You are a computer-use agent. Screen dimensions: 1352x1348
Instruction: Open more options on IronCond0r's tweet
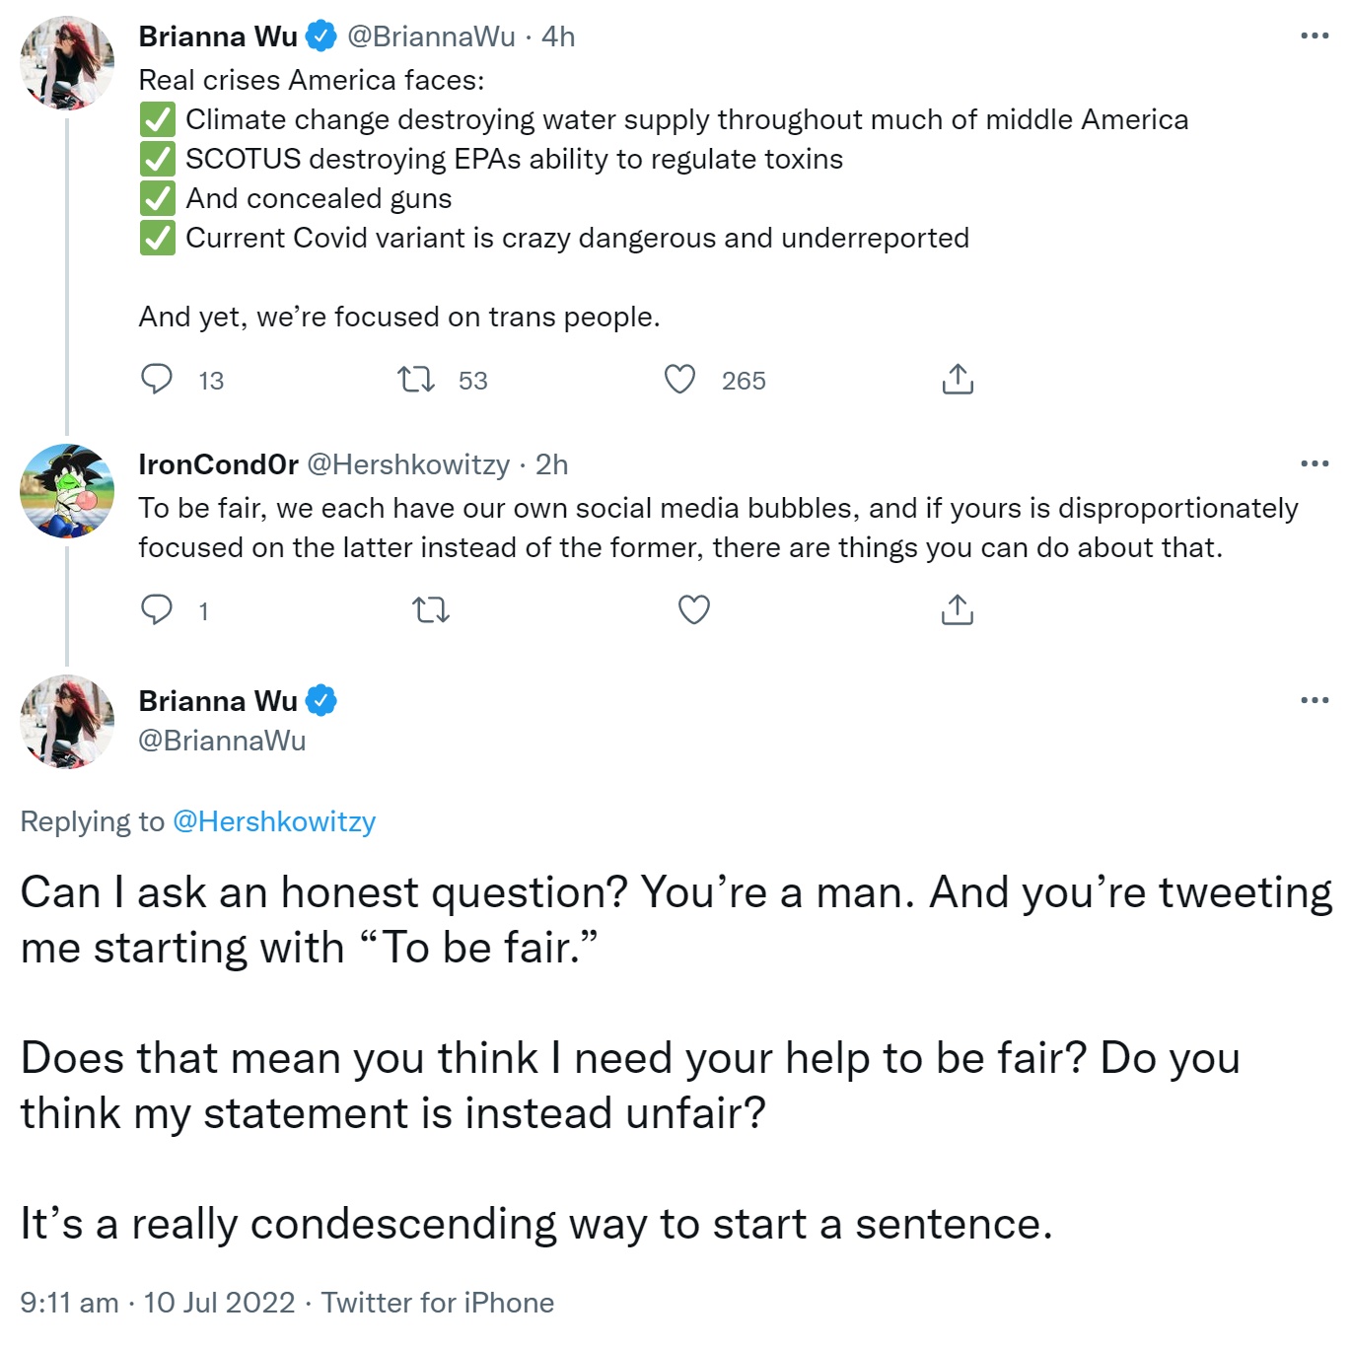(x=1315, y=464)
